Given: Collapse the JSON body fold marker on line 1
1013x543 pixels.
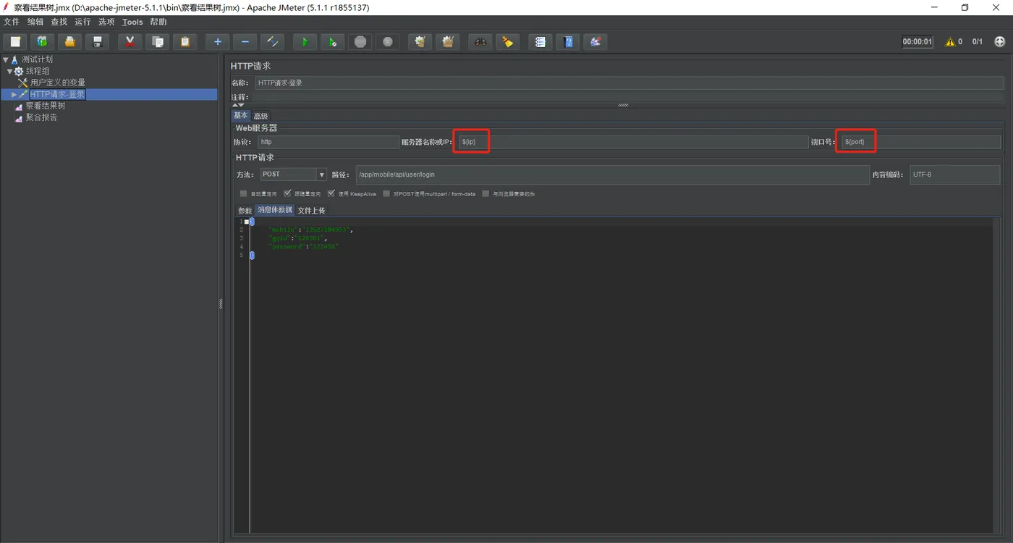Looking at the screenshot, I should pos(247,222).
